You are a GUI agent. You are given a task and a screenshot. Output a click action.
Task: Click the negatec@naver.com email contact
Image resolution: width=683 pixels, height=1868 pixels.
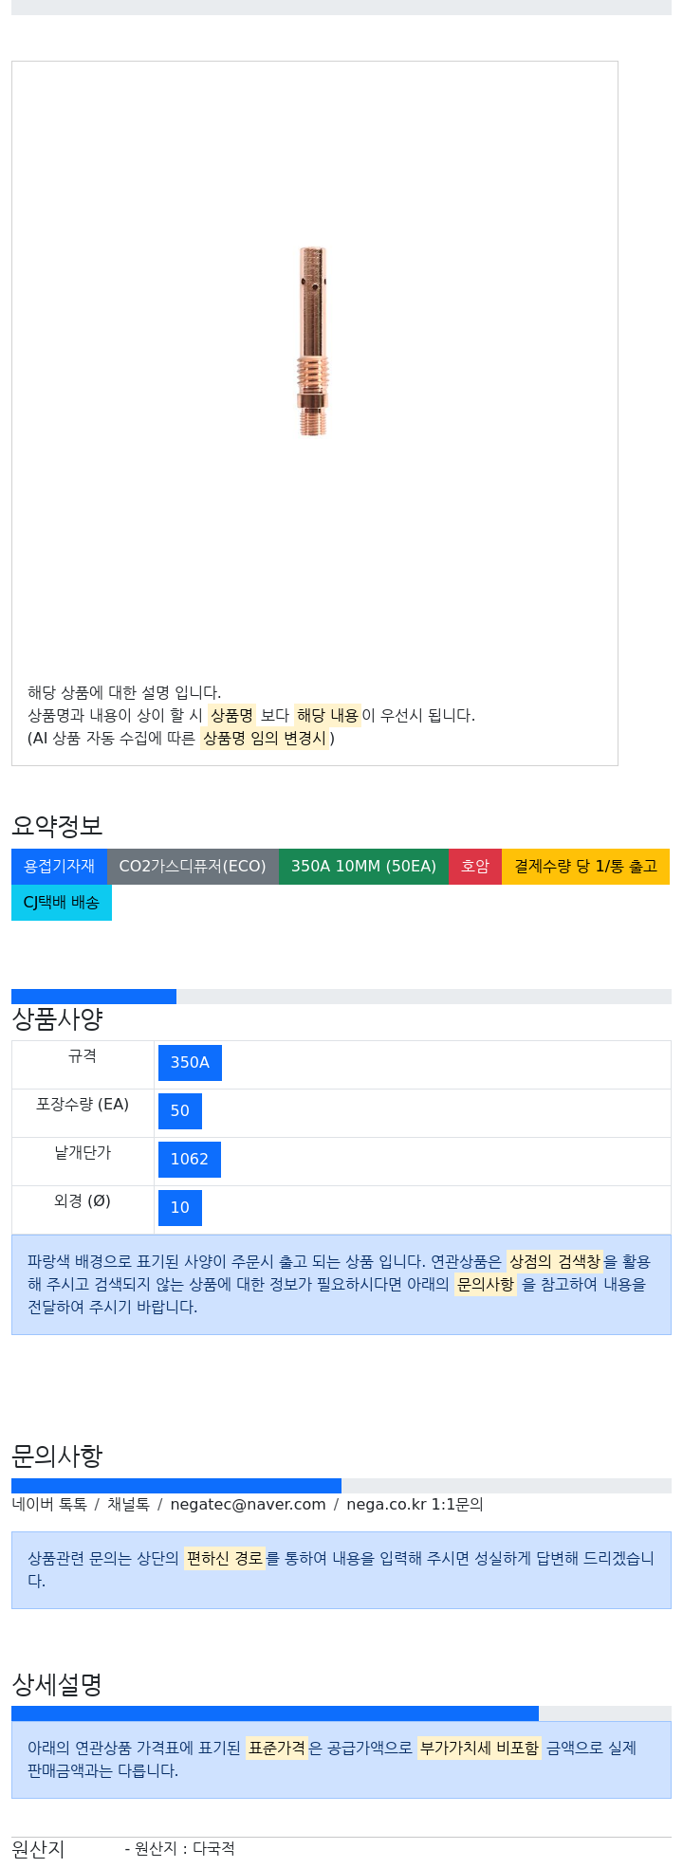click(x=249, y=1505)
